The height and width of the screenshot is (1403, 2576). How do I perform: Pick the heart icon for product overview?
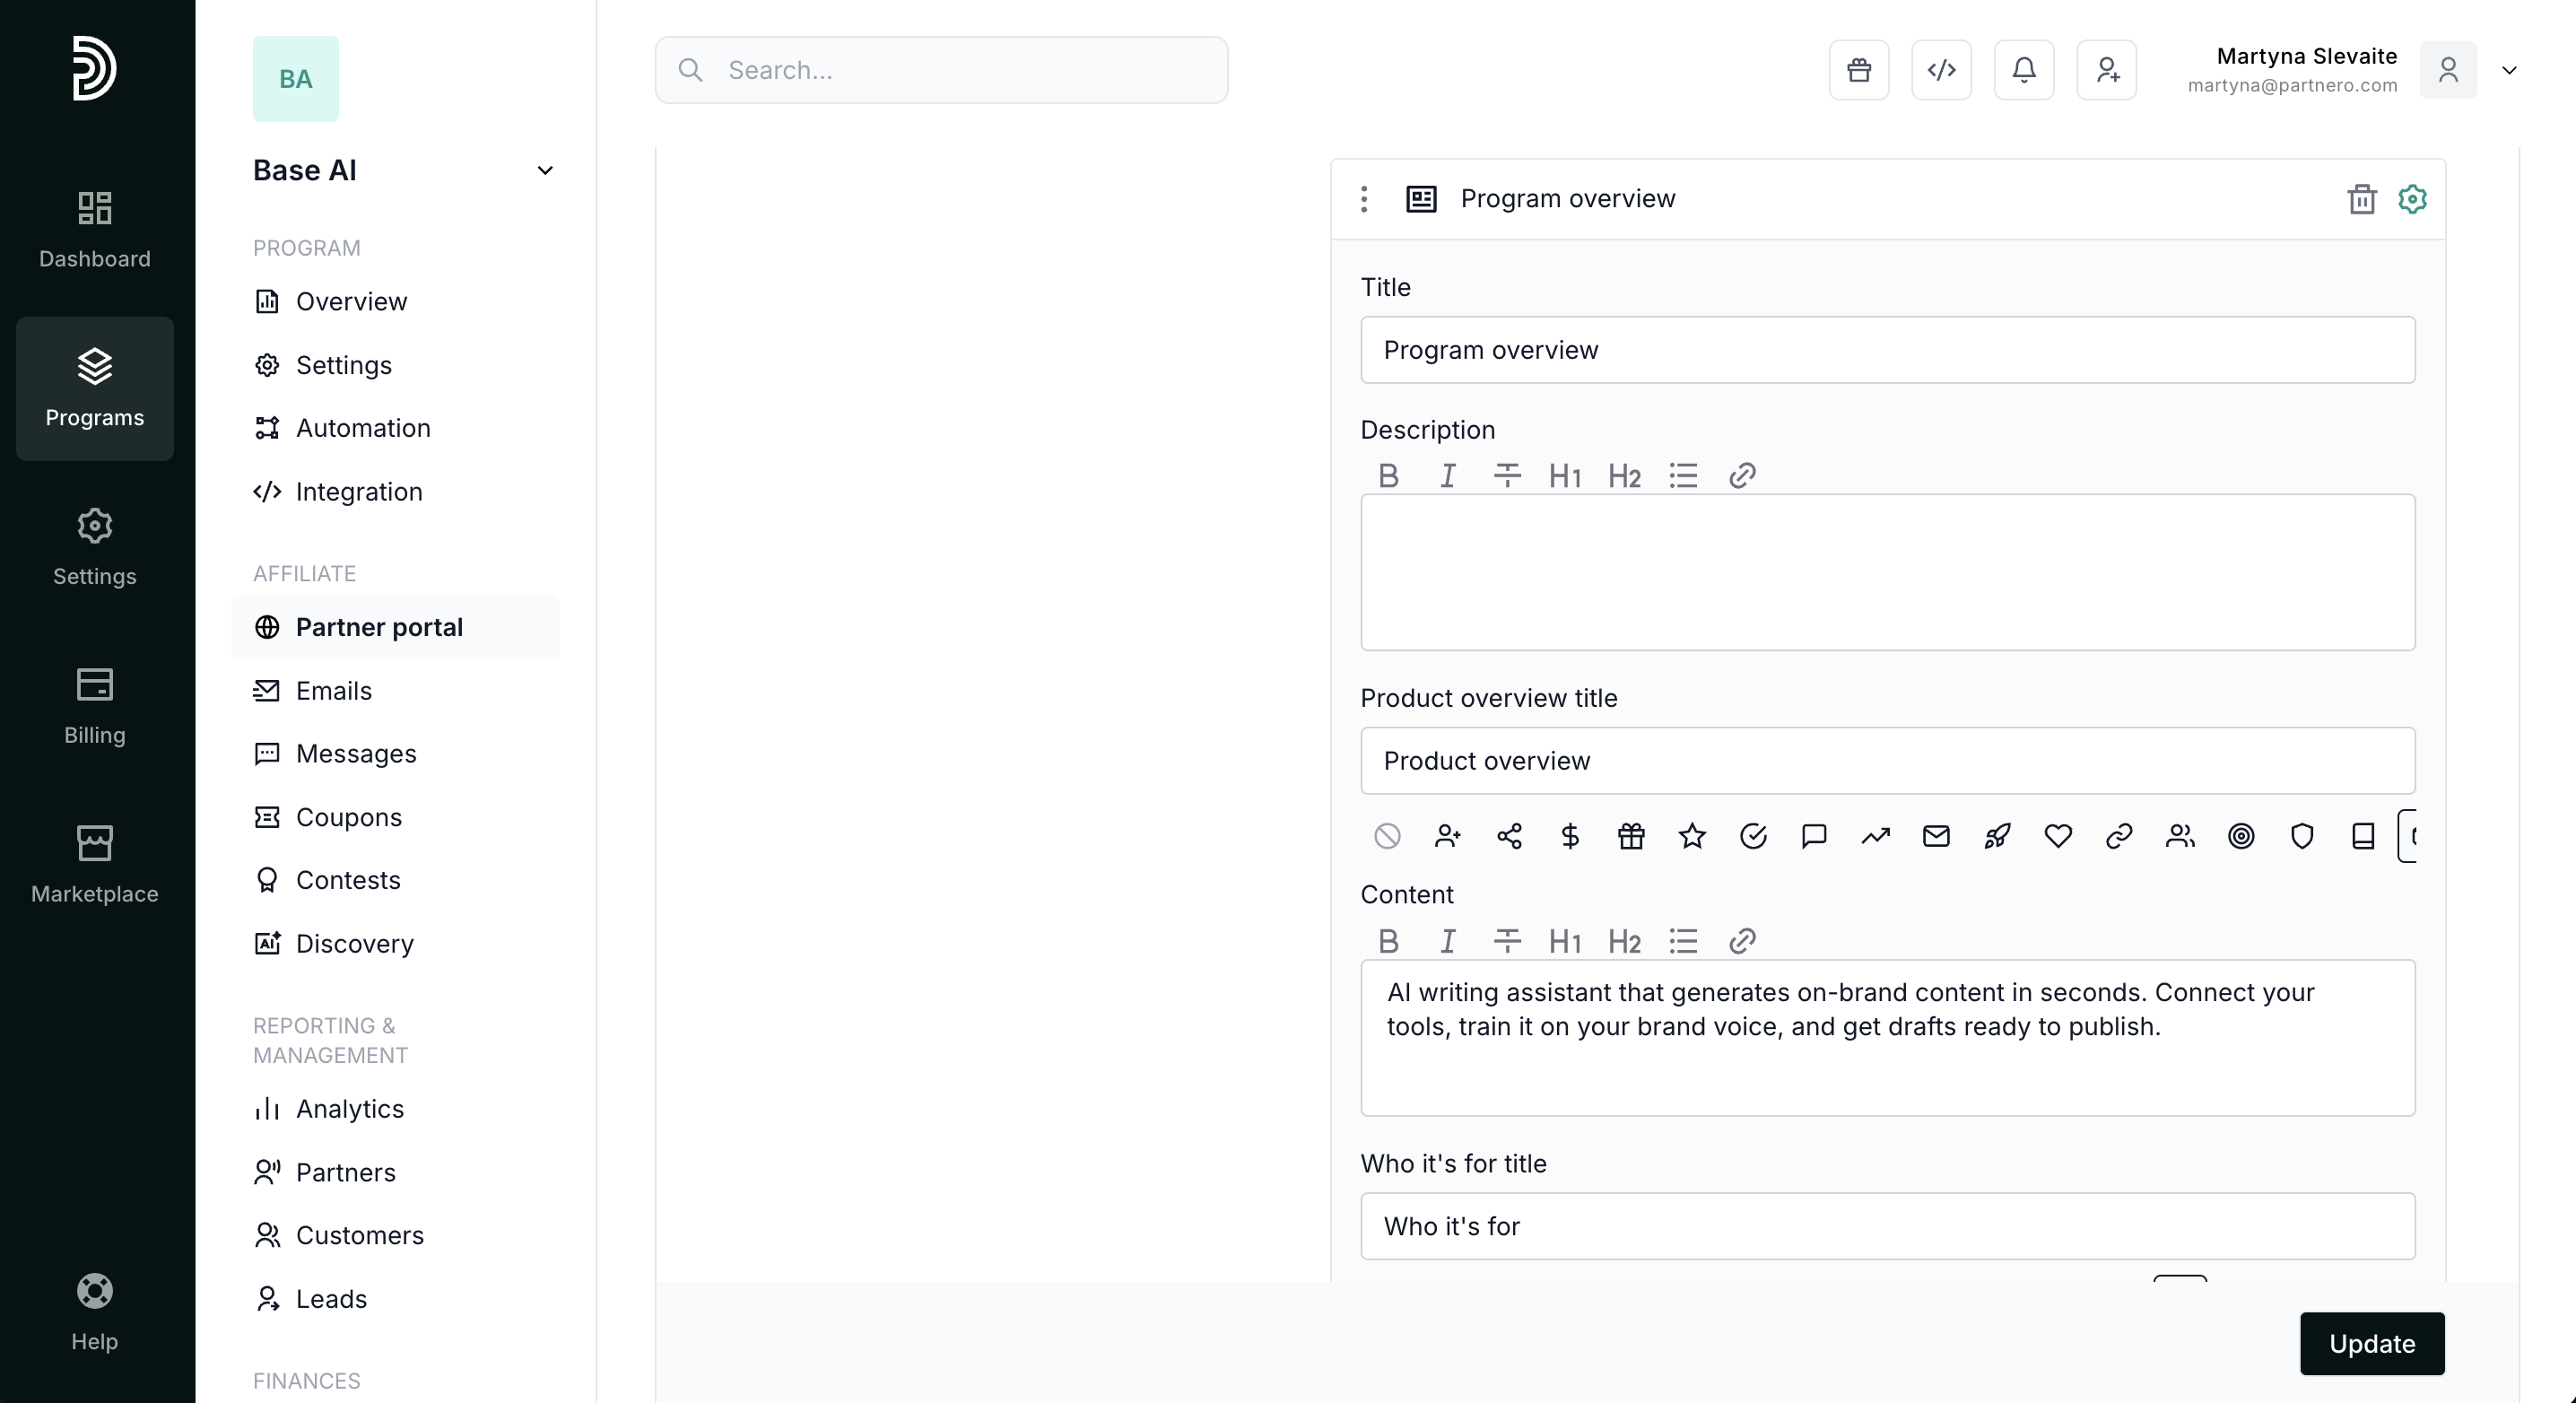coord(2058,836)
